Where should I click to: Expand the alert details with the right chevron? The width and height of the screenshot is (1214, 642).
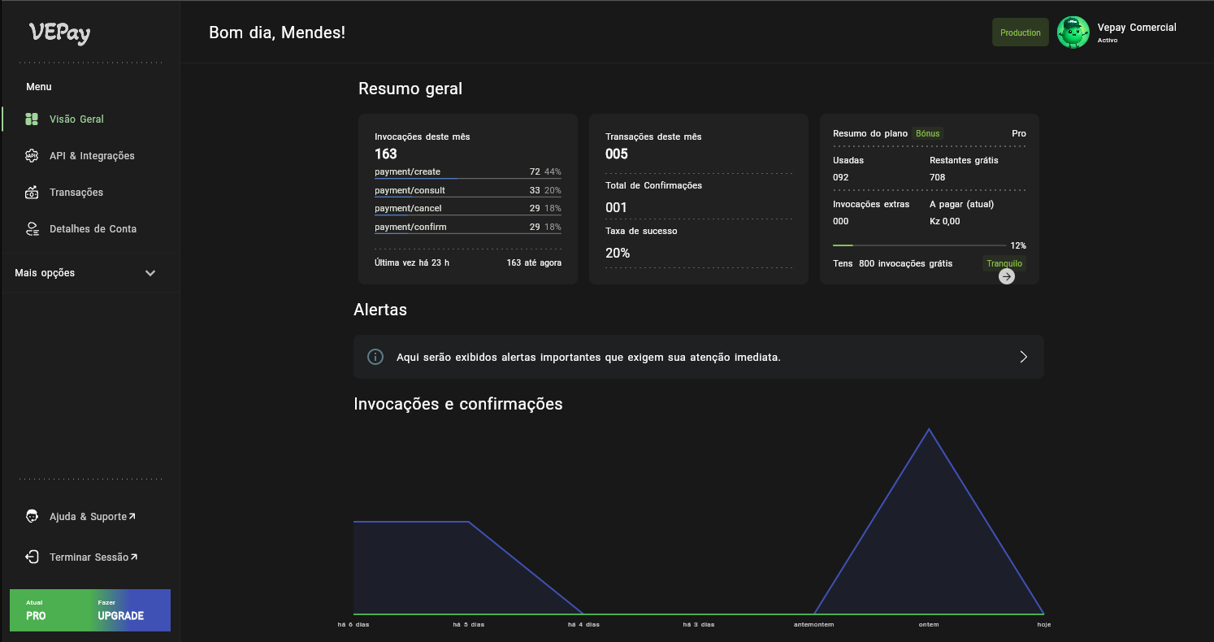(x=1023, y=356)
